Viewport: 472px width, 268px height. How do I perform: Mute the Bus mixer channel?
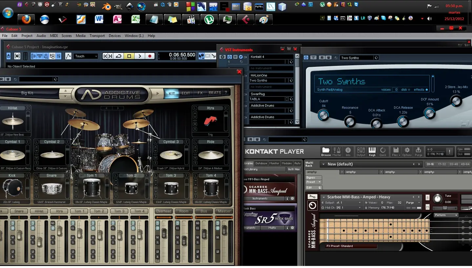[x=198, y=237]
